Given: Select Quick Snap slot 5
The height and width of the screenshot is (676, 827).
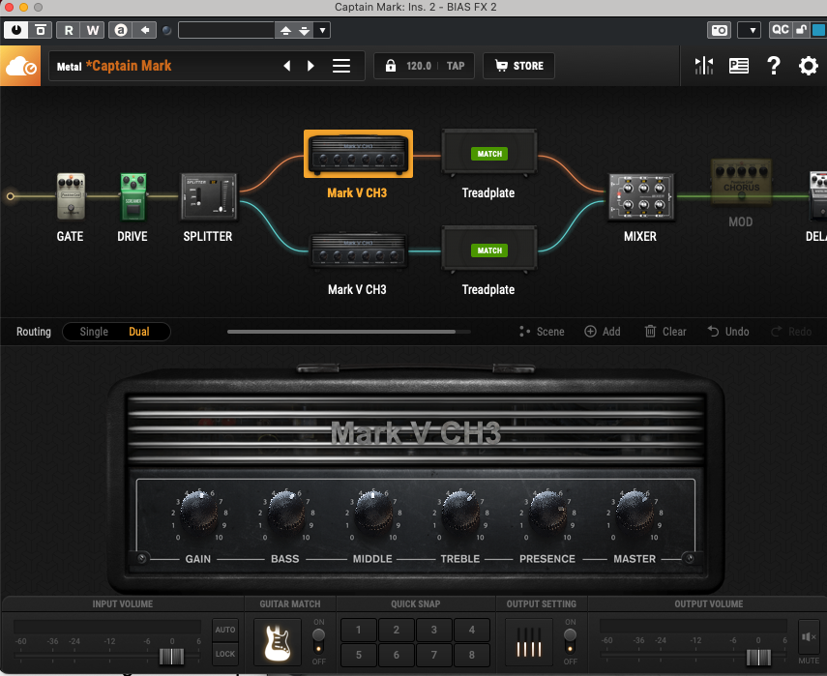Looking at the screenshot, I should click(x=359, y=655).
